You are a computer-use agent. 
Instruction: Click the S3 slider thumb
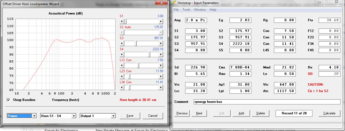(x=136, y=43)
